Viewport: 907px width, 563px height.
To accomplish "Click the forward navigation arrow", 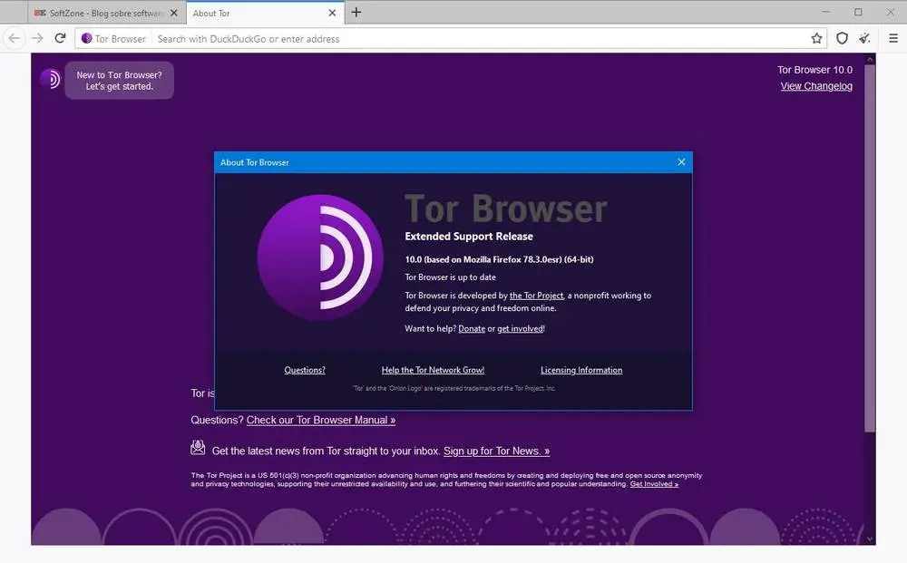I will 37,39.
